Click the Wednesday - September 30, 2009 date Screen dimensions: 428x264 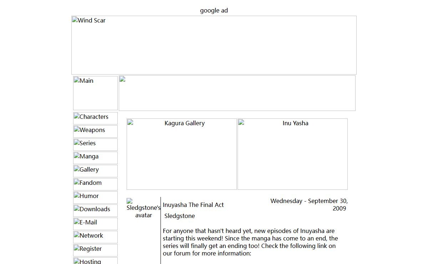(309, 205)
